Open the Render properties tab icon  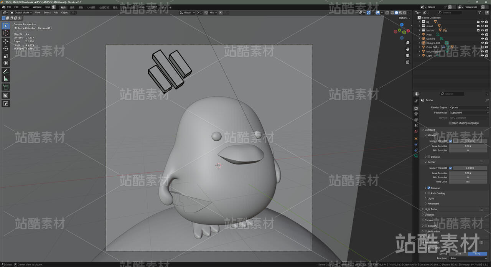click(416, 108)
